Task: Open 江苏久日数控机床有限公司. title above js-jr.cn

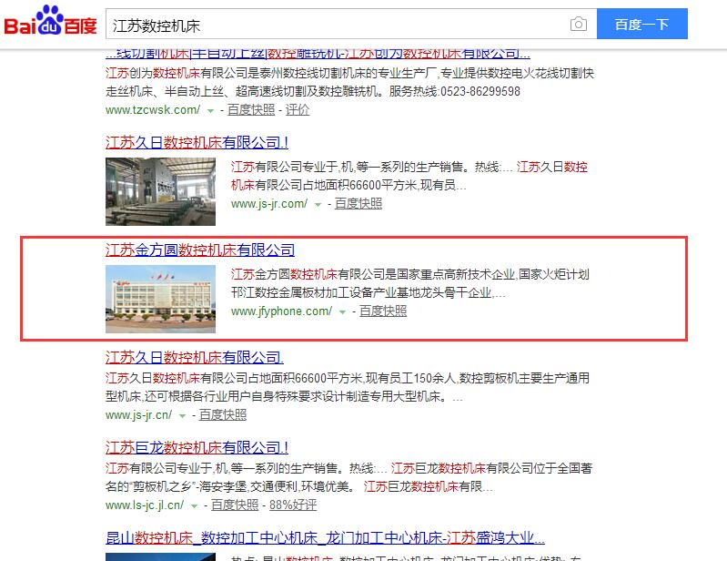Action: click(195, 357)
